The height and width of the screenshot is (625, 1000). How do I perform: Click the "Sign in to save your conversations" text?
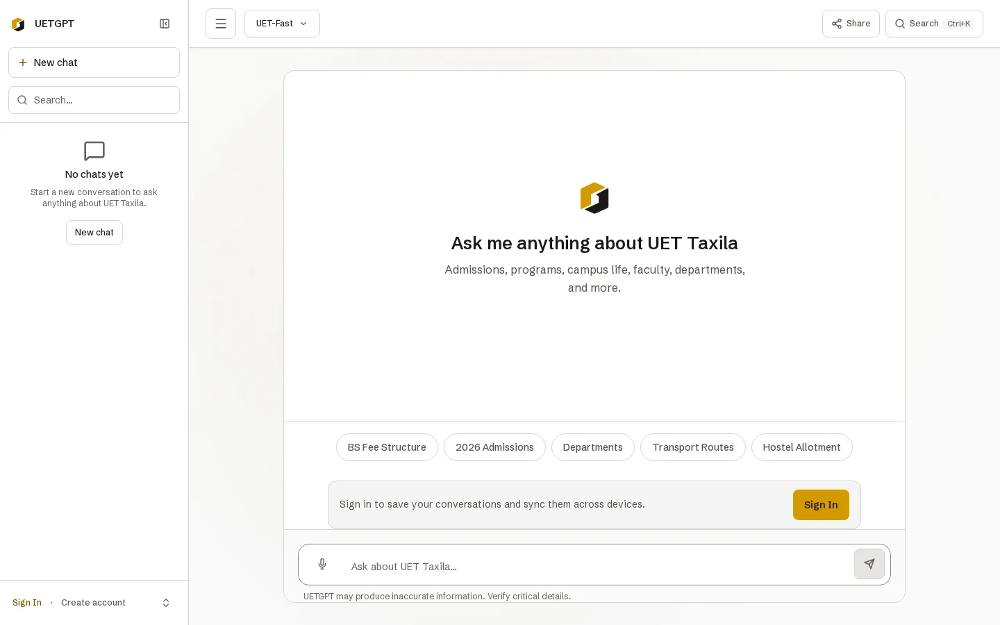click(492, 504)
